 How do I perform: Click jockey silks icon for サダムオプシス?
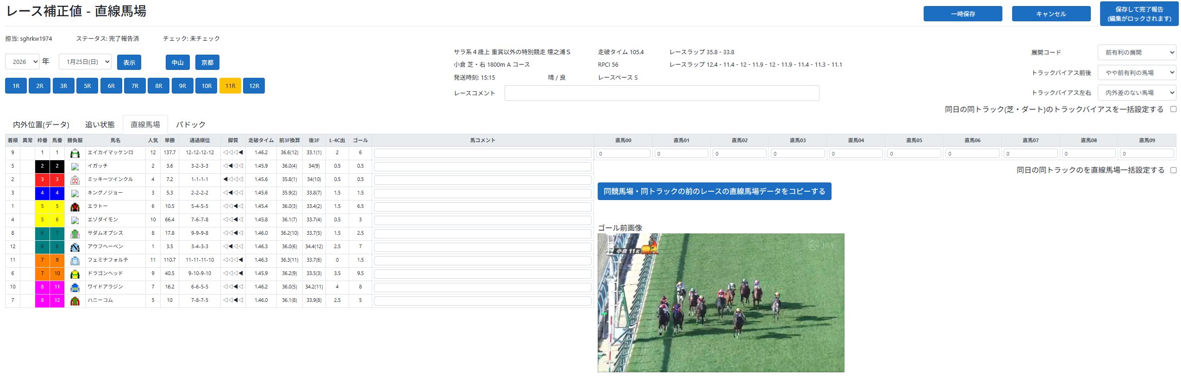click(x=75, y=234)
